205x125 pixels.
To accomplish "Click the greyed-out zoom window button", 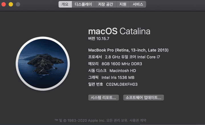I will coord(18,4).
